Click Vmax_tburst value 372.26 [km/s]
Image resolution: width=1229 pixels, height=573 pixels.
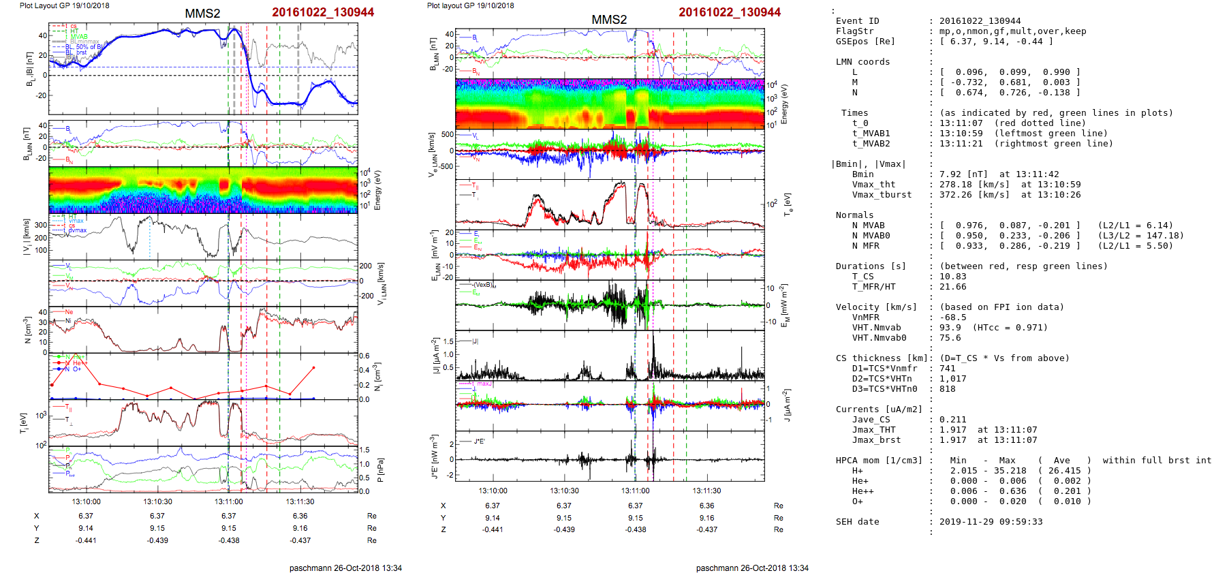(975, 195)
